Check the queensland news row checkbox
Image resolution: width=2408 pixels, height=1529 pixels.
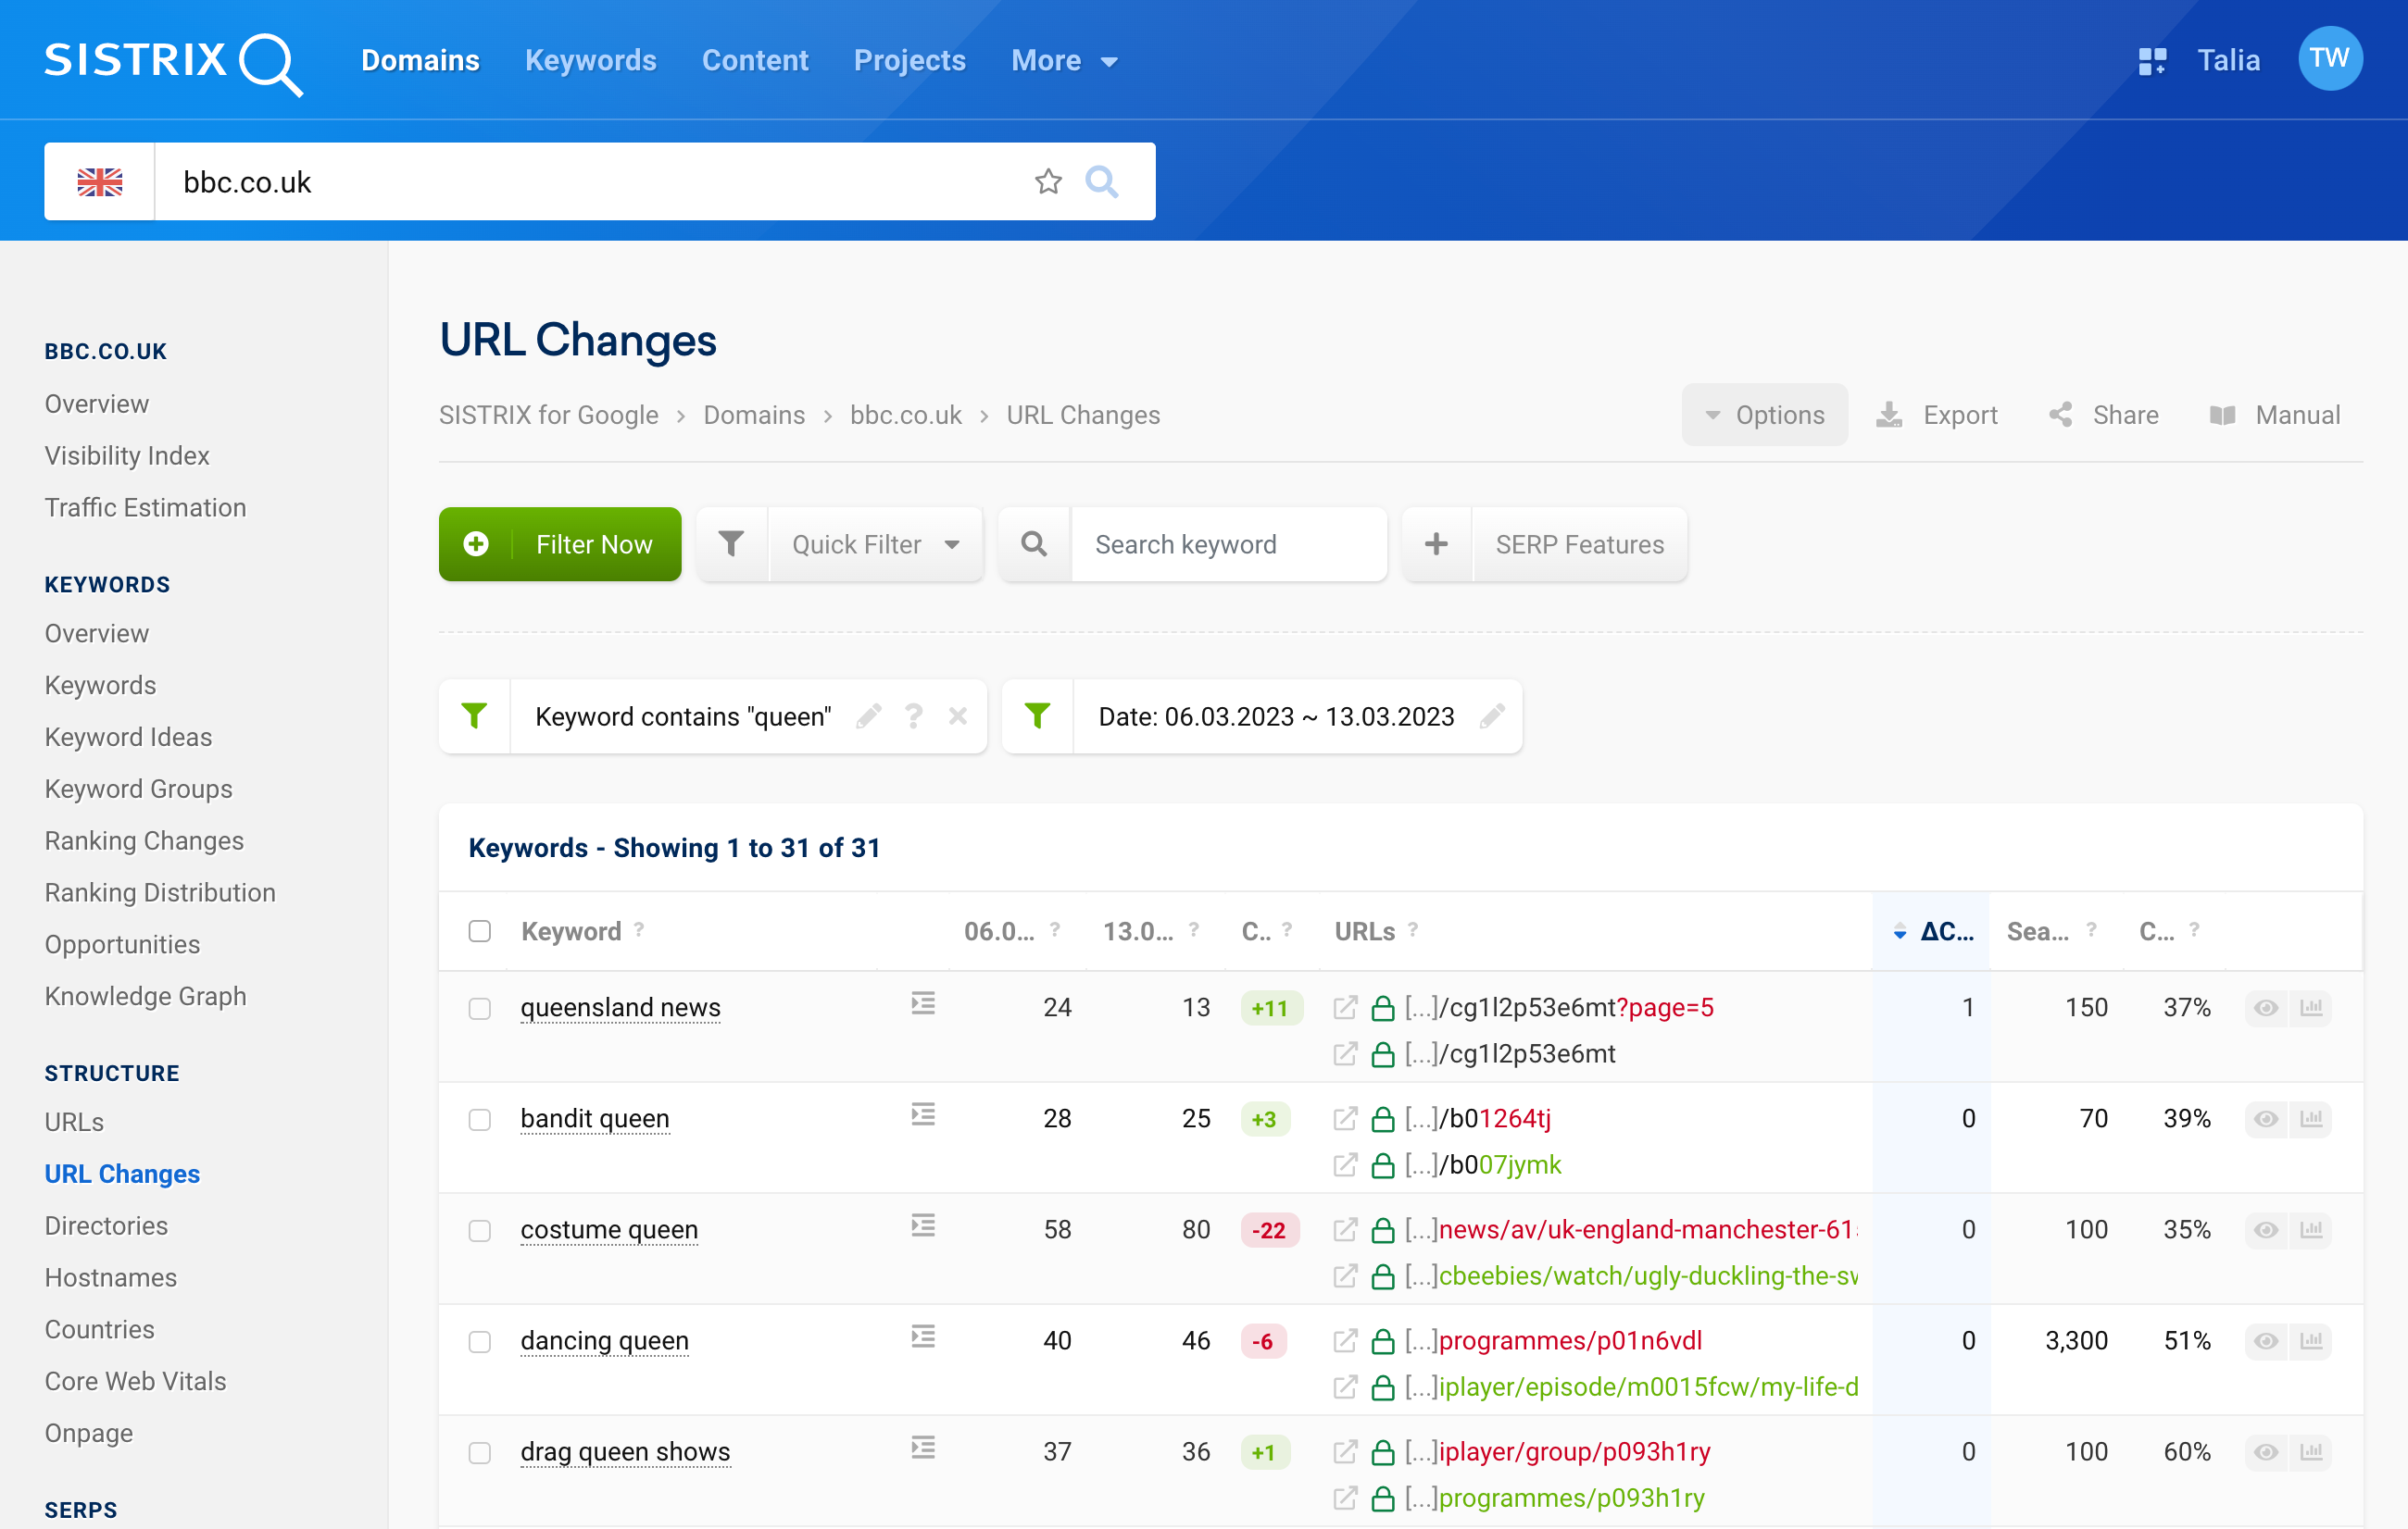point(480,1008)
